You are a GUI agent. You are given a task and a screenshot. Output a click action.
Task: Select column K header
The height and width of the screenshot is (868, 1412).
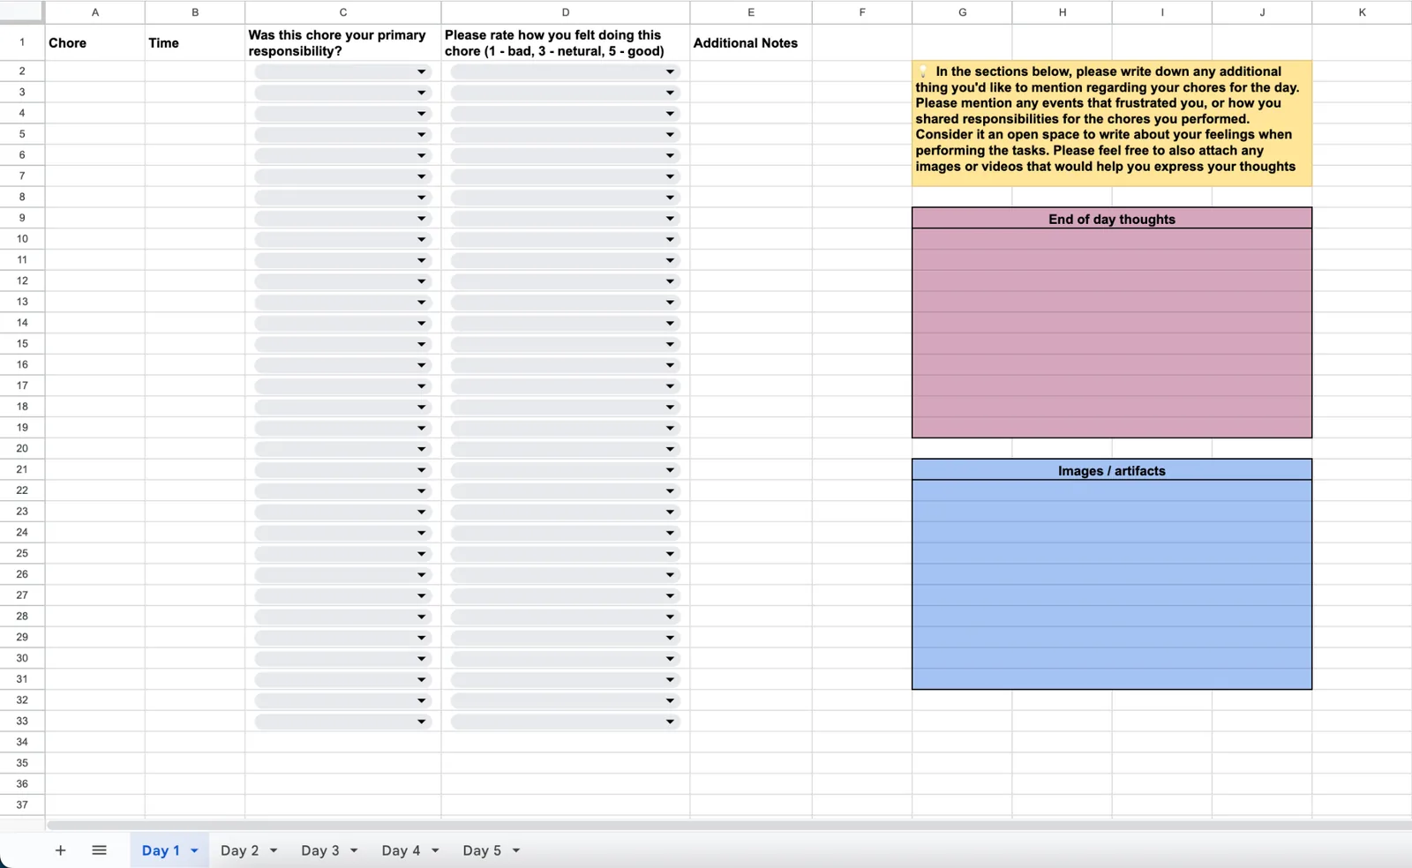1362,12
